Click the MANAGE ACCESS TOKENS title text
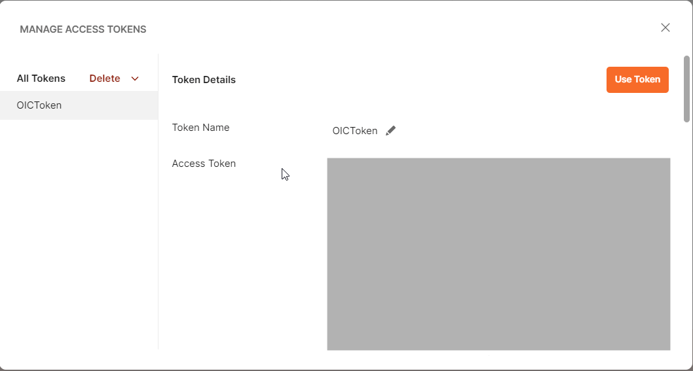Screen dimensions: 693x371 83,29
